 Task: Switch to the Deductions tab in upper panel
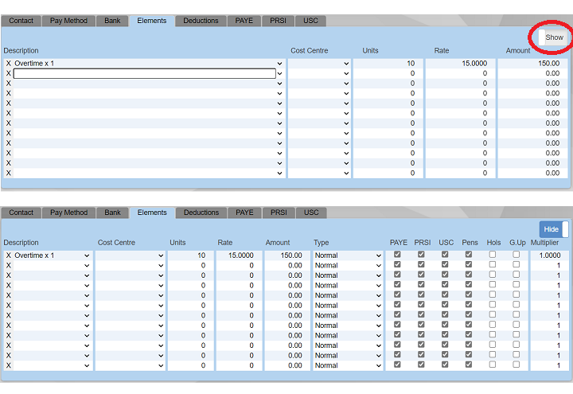pyautogui.click(x=201, y=21)
